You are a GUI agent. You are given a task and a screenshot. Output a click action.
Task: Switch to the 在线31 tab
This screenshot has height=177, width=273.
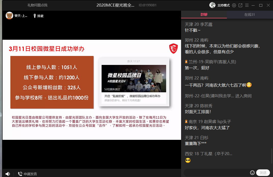coord(250,15)
